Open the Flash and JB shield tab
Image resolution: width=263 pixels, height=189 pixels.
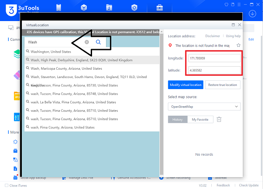134,7
